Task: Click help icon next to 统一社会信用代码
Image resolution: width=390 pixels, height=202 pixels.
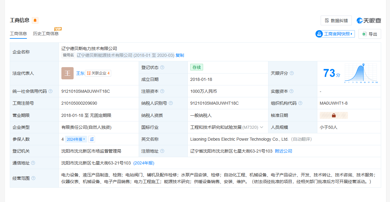Action: coord(50,91)
